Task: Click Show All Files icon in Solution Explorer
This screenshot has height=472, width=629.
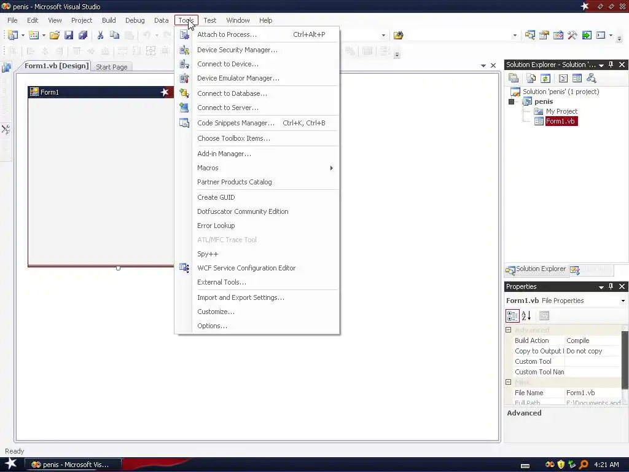Action: point(531,78)
